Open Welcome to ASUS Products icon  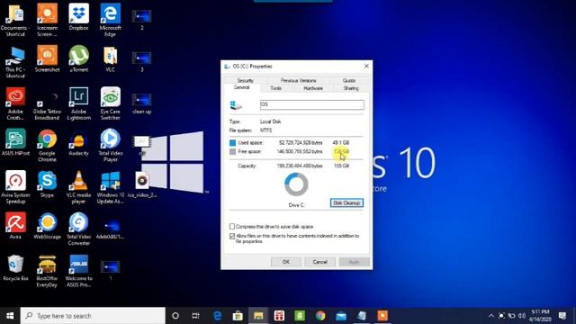click(78, 271)
